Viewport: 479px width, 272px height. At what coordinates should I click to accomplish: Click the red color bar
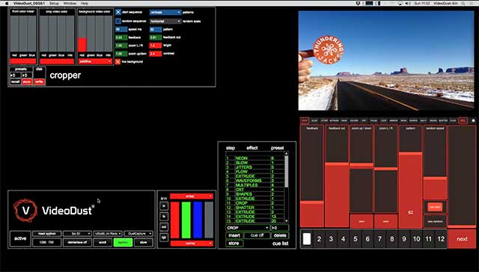coord(175,220)
